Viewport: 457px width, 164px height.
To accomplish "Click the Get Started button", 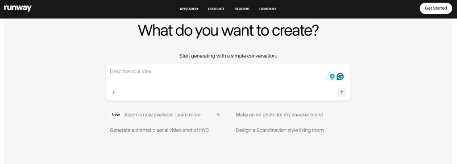I will coord(436,8).
